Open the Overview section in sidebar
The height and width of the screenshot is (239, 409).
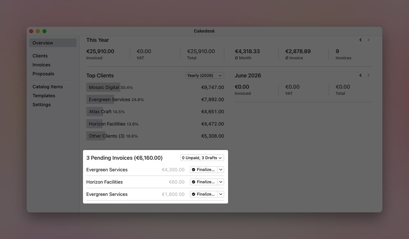53,43
